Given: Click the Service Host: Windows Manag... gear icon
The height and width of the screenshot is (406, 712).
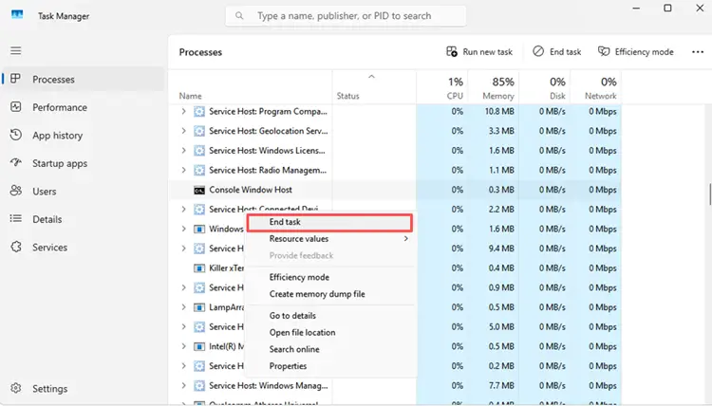Looking at the screenshot, I should coord(199,385).
